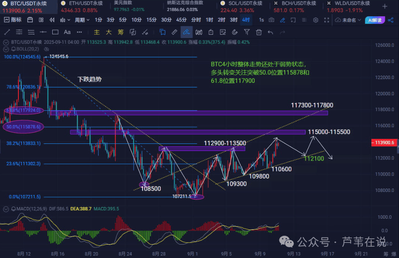The width and height of the screenshot is (399, 258).
Task: Click the trash icon to delete drawings
Action: click(259, 32)
